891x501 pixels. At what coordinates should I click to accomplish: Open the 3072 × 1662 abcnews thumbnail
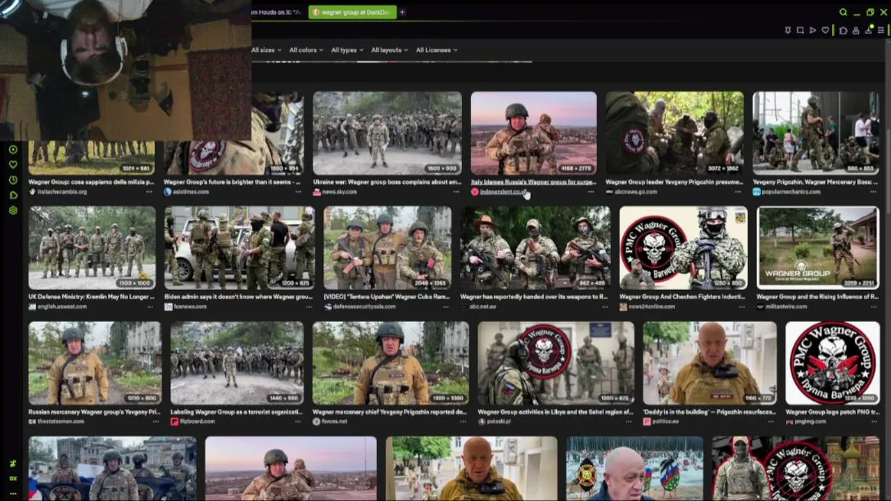tap(674, 133)
